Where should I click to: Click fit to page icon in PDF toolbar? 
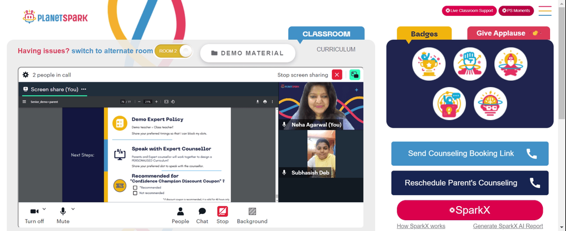point(166,102)
